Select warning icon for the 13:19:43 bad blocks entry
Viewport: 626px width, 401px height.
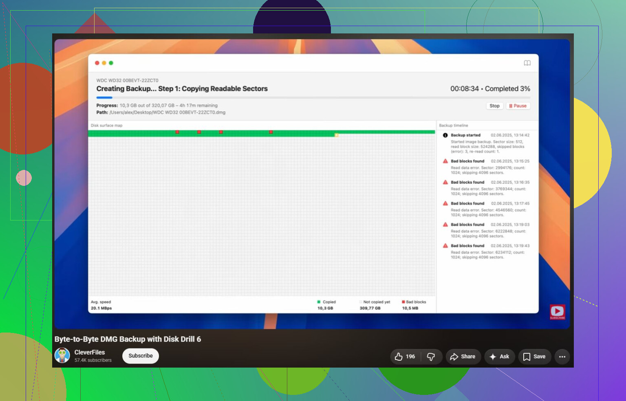tap(445, 246)
